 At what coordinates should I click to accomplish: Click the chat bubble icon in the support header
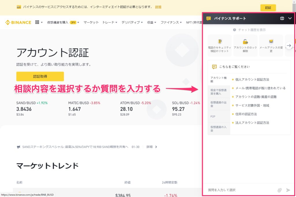click(208, 18)
